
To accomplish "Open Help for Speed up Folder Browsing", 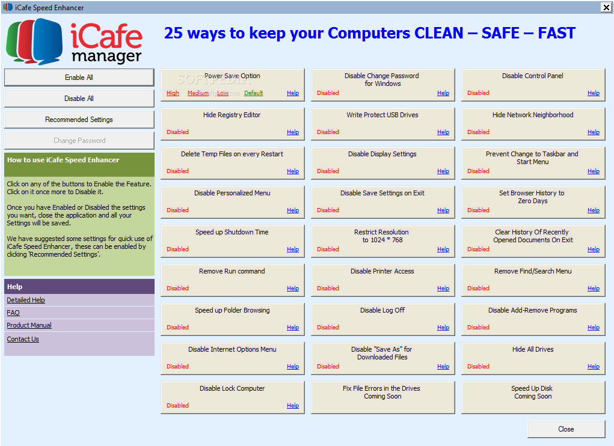I will tap(293, 328).
